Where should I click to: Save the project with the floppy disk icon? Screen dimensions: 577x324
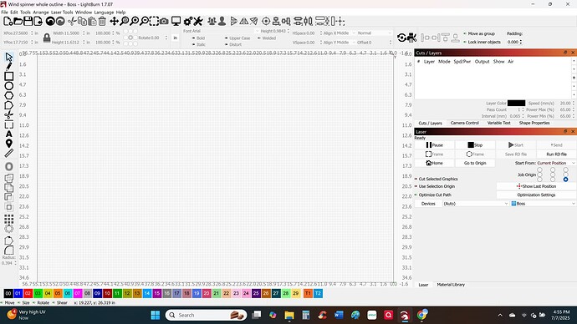[28, 22]
